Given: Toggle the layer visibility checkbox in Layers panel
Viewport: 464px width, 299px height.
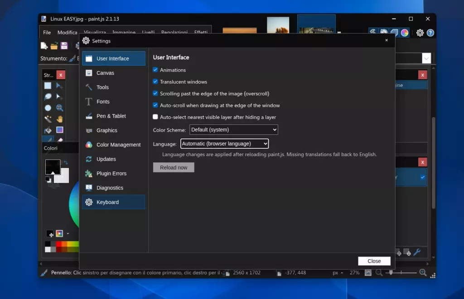Looking at the screenshot, I should 423,177.
